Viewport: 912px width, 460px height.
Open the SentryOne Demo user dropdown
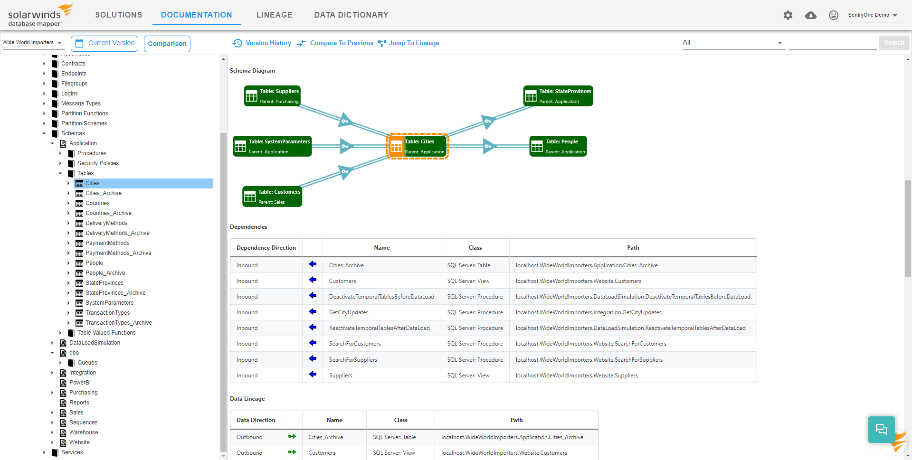(873, 15)
